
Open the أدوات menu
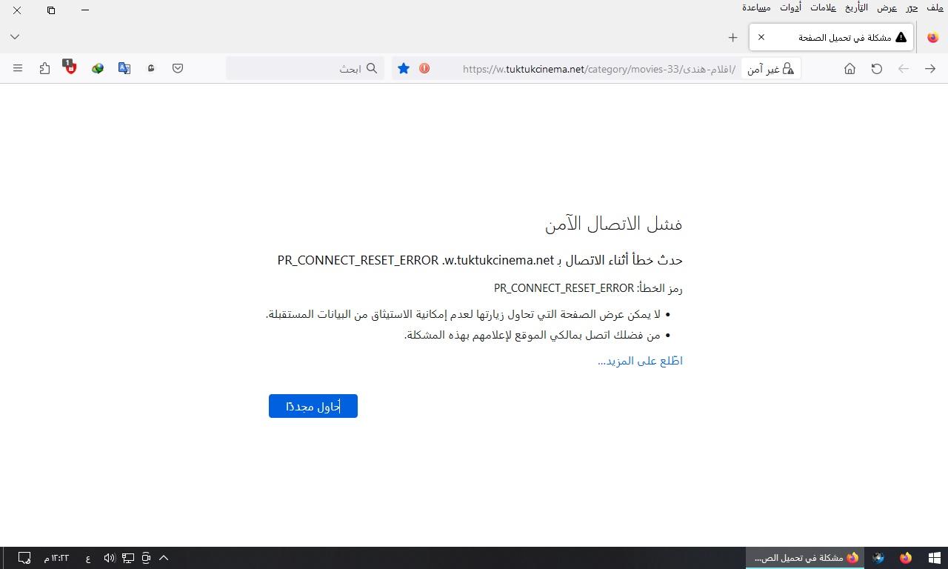pos(790,7)
